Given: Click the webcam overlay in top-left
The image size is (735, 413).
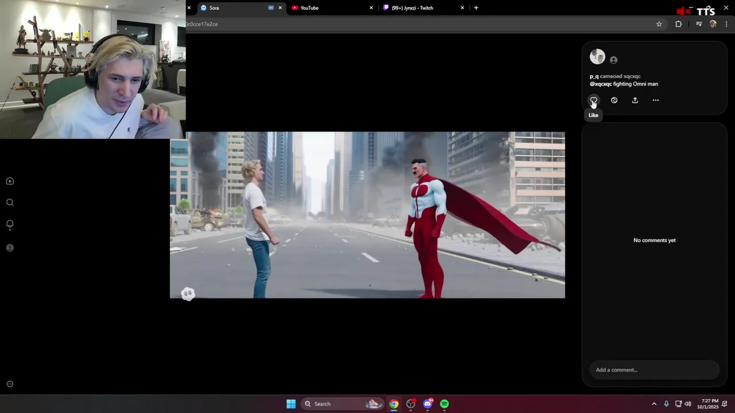Looking at the screenshot, I should 92,69.
